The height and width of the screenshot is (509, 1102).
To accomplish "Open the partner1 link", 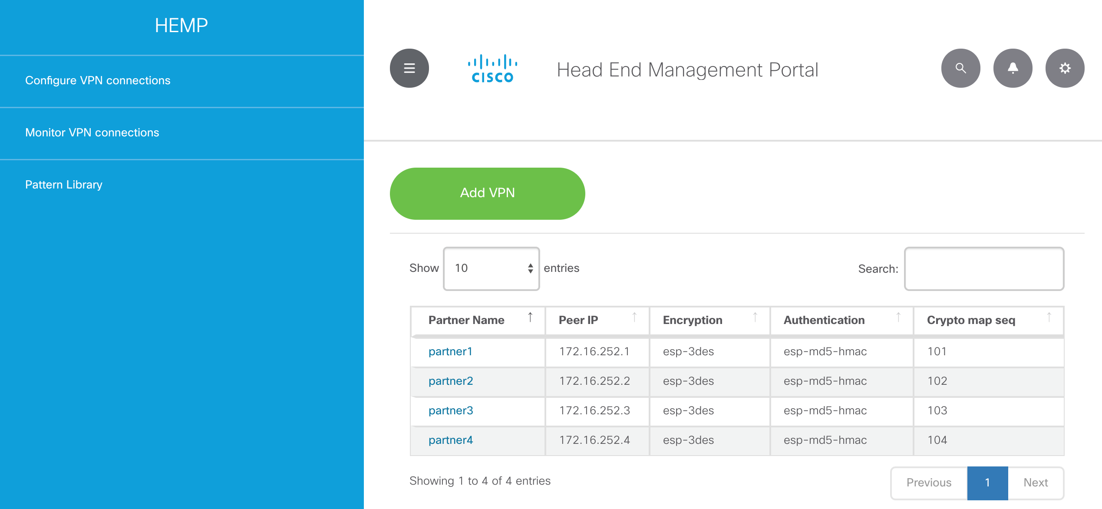I will 450,351.
